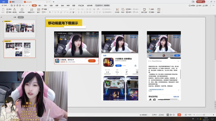Click the Redo arrow
This screenshot has width=216, height=121.
(26, 5)
